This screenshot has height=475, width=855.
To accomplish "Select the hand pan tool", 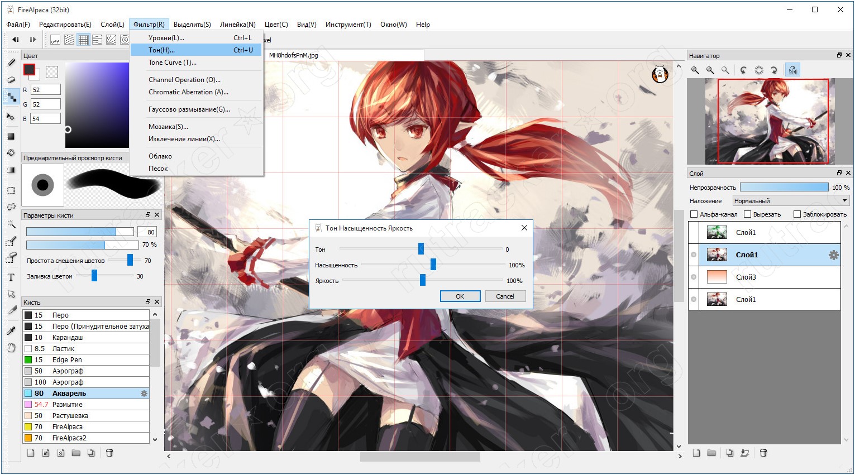I will click(x=11, y=348).
